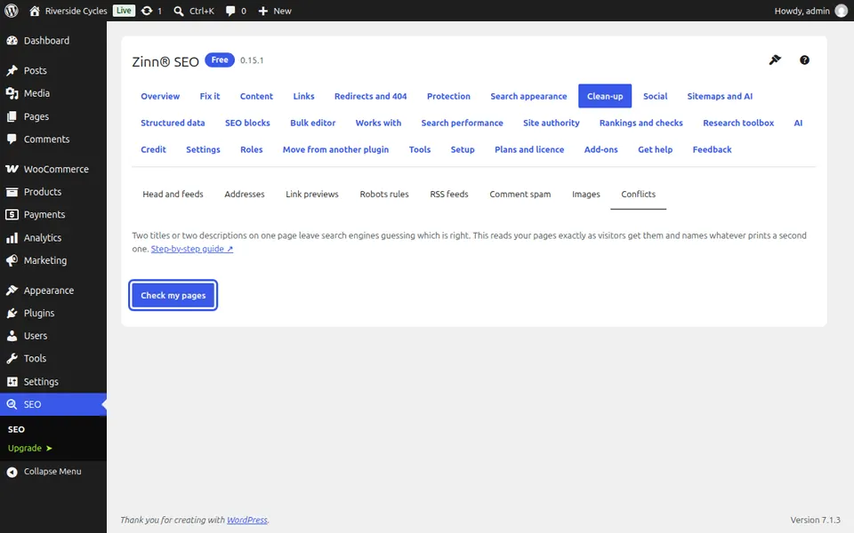854x533 pixels.
Task: Click the Settings sidebar icon
Action: pos(12,382)
